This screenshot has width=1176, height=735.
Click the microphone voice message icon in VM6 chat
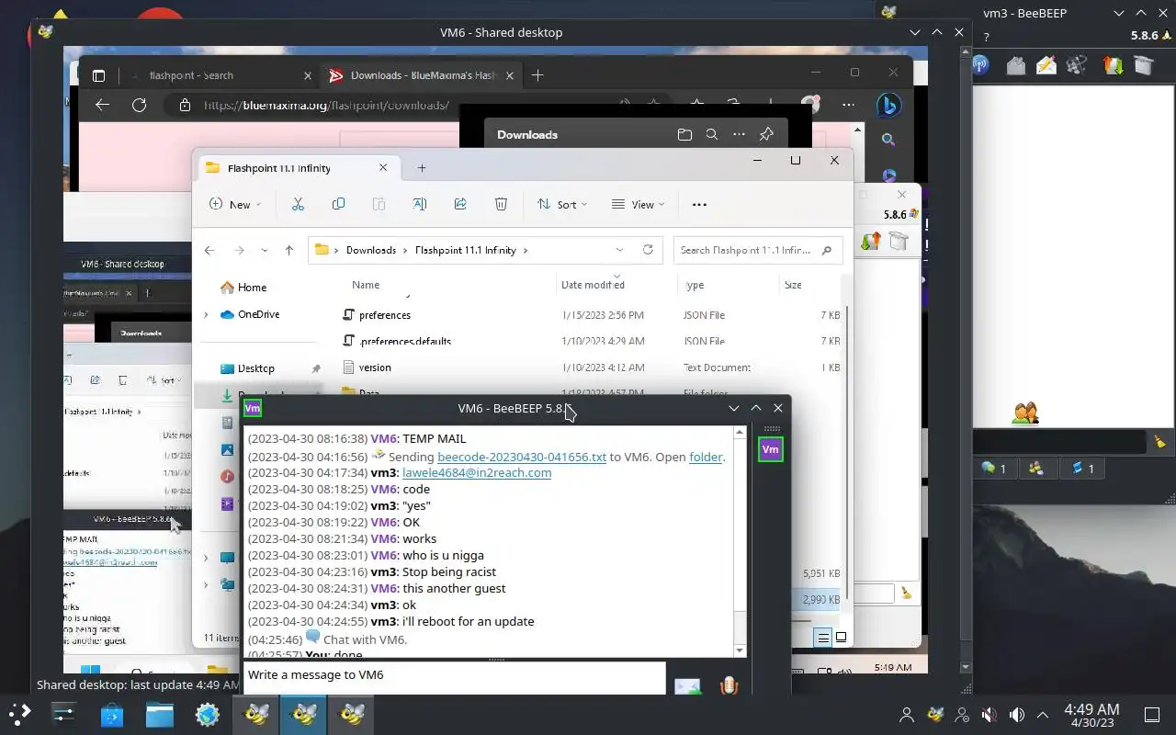729,685
